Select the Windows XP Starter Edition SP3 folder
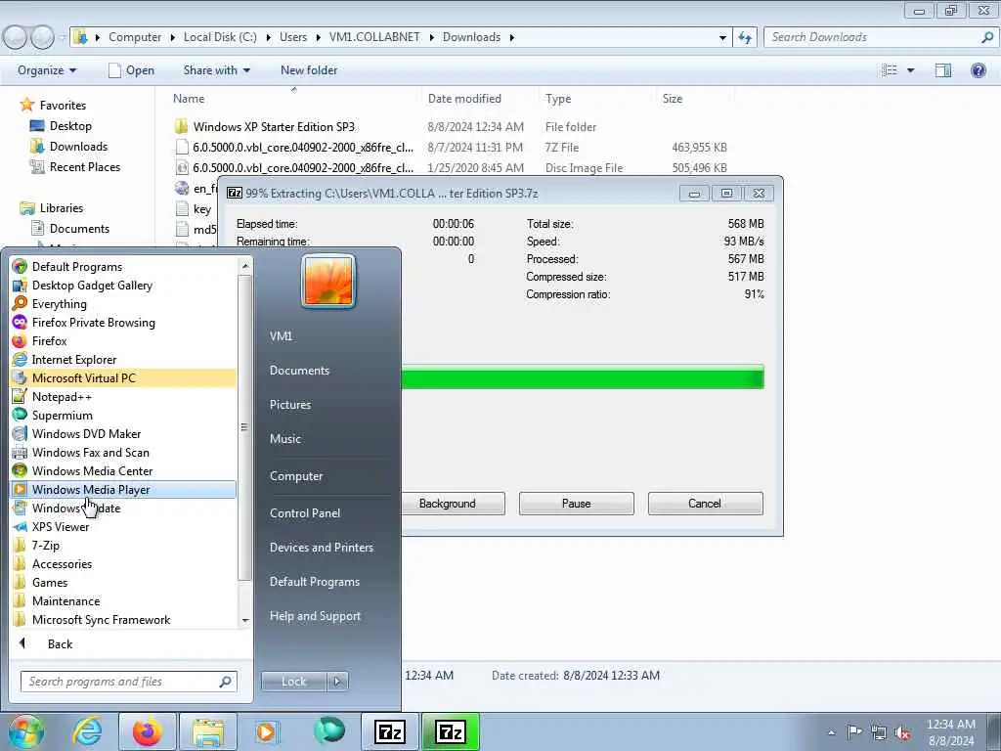Viewport: 1001px width, 751px height. (x=274, y=126)
